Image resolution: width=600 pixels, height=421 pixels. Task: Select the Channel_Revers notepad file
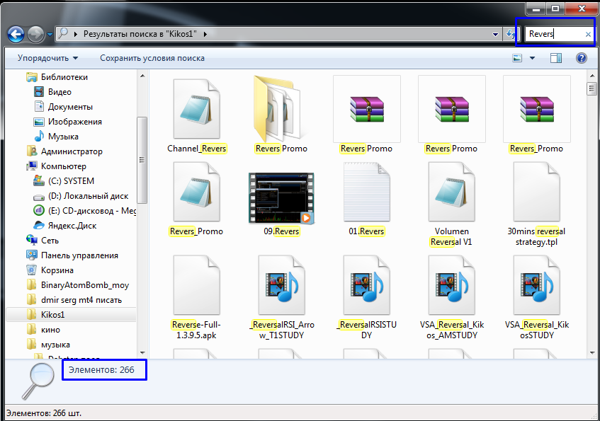[197, 115]
